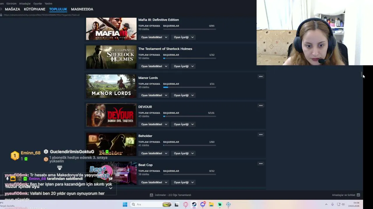Open the gear-shaped app icon on taskbar
The width and height of the screenshot is (373, 209).
tap(228, 204)
